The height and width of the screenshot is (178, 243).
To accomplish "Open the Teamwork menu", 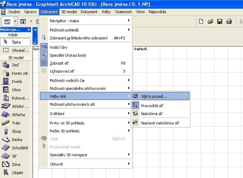I will (123, 12).
